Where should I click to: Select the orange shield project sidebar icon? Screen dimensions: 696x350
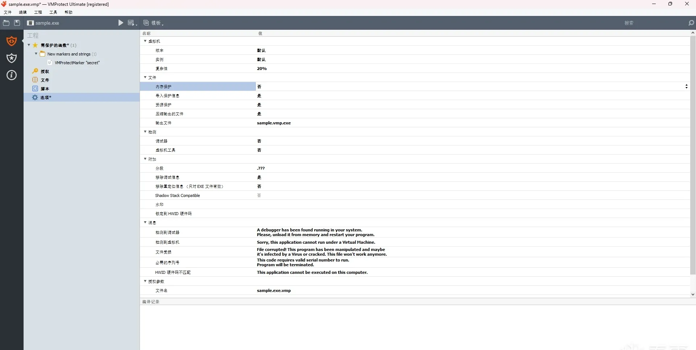12,41
